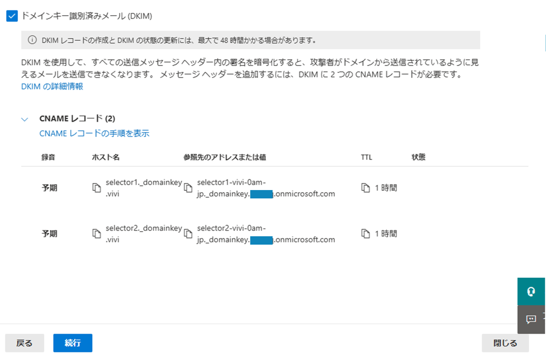Click the 閉じる button
Screen dimensions: 546x355
[x=505, y=343]
